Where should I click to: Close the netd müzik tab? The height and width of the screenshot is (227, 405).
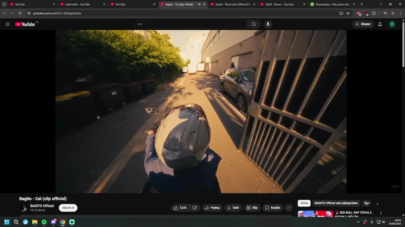(104, 4)
